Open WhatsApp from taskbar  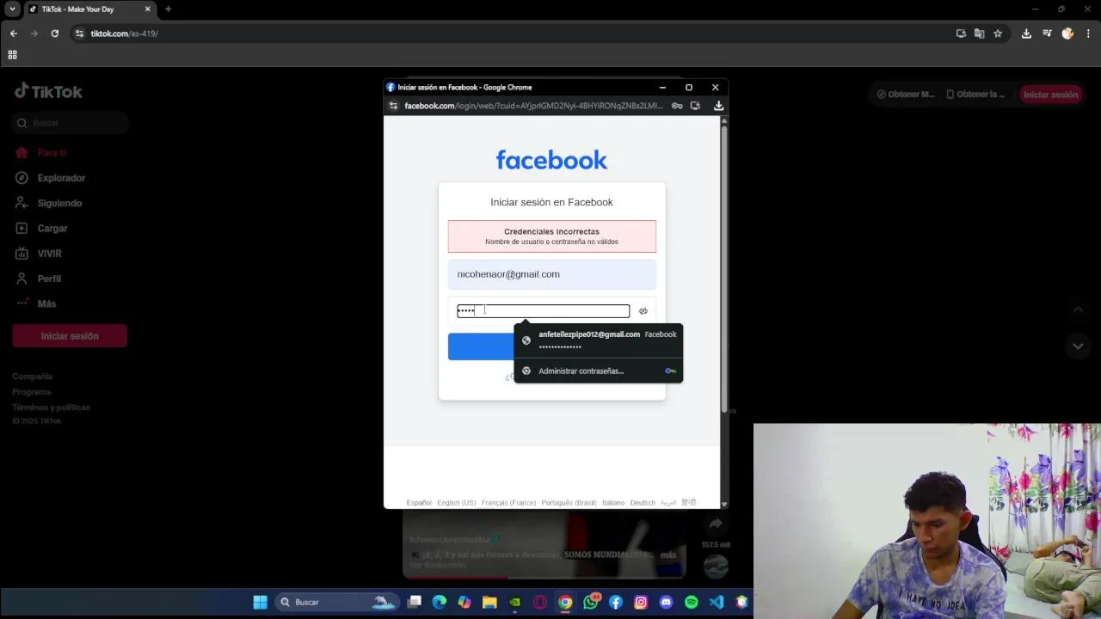tap(590, 603)
